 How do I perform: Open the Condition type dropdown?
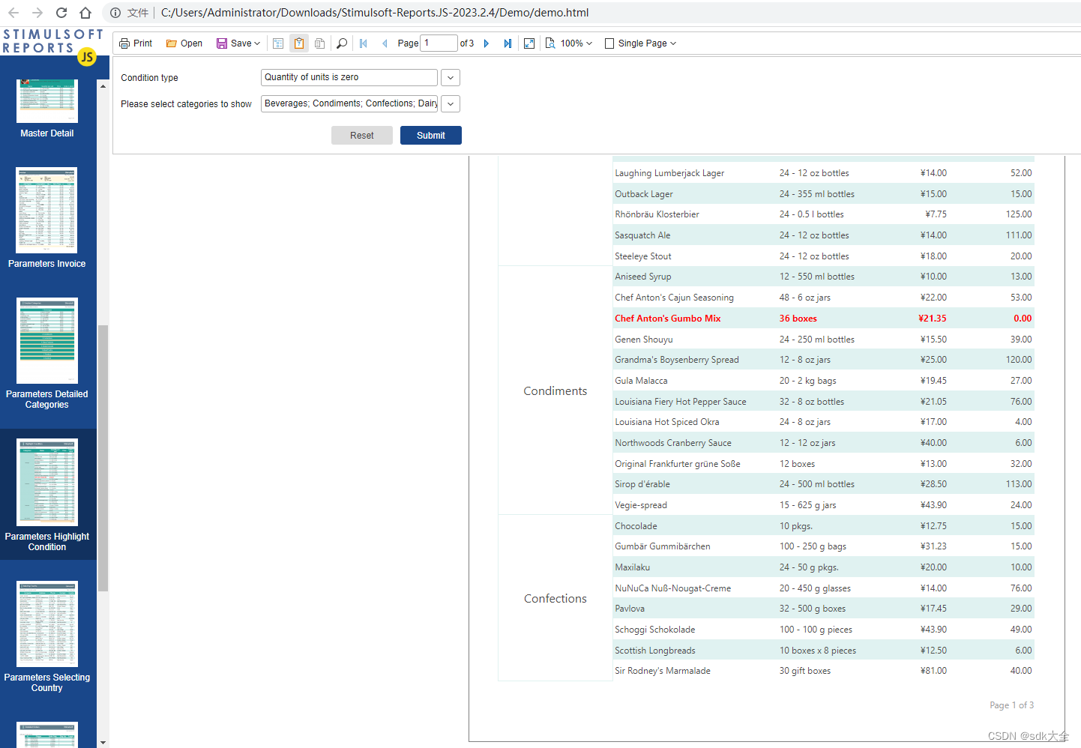[x=450, y=77]
